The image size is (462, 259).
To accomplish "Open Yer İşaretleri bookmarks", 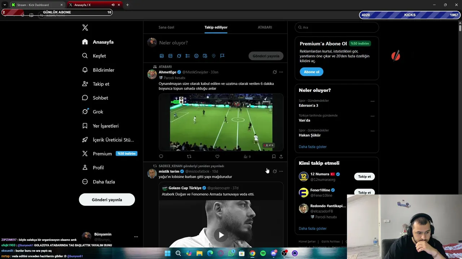I will point(101,126).
